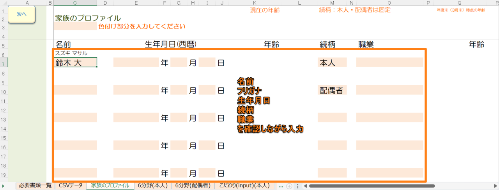Click the sheet tab scroll arrow at bottom left
Image resolution: width=499 pixels, height=190 pixels.
pyautogui.click(x=4, y=186)
